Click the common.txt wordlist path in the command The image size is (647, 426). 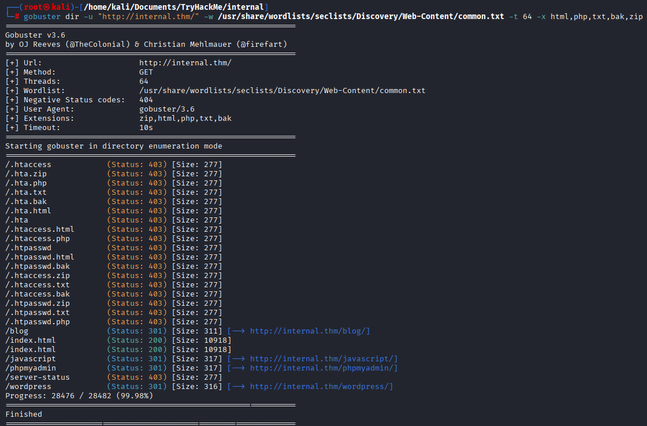[x=361, y=17]
